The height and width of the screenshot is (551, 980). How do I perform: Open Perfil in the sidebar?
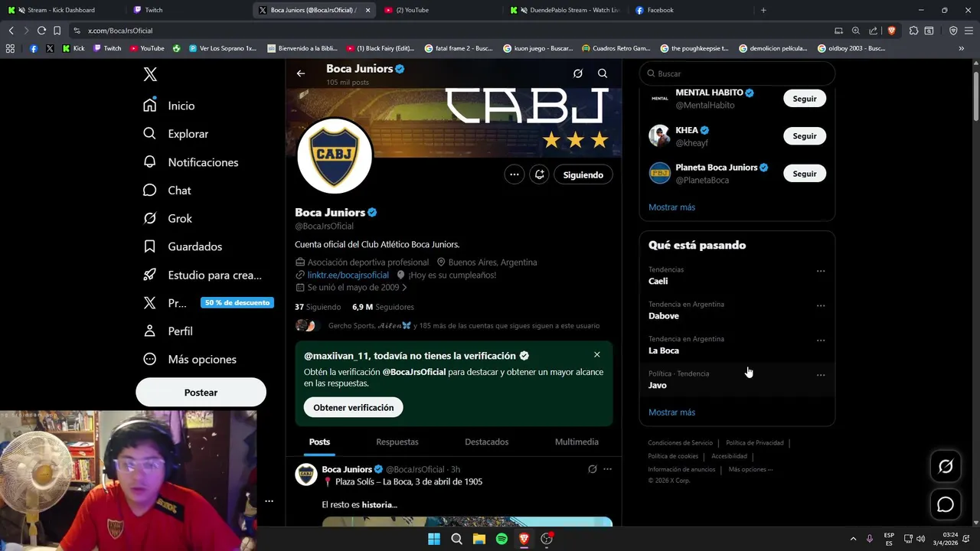click(168, 331)
